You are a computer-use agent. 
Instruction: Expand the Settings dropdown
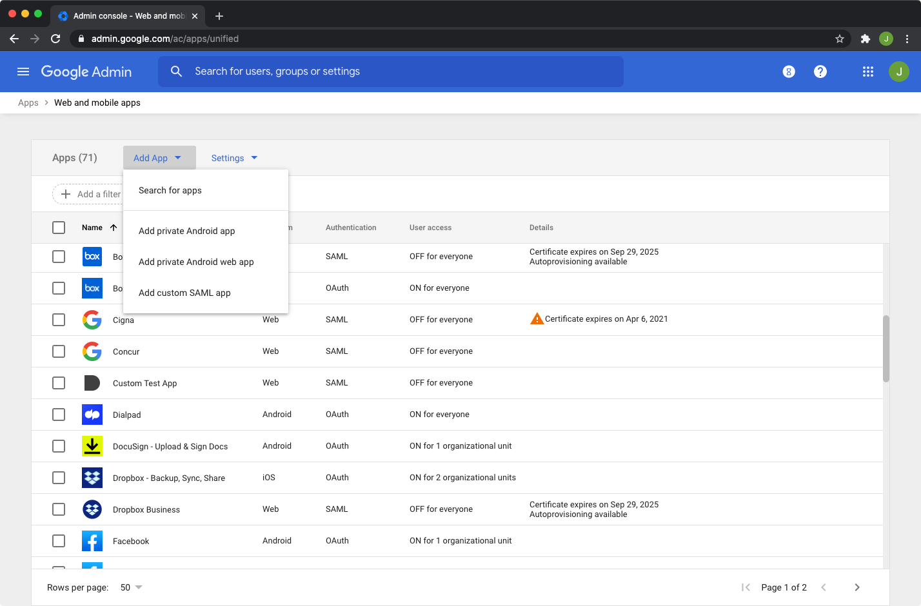coord(235,158)
